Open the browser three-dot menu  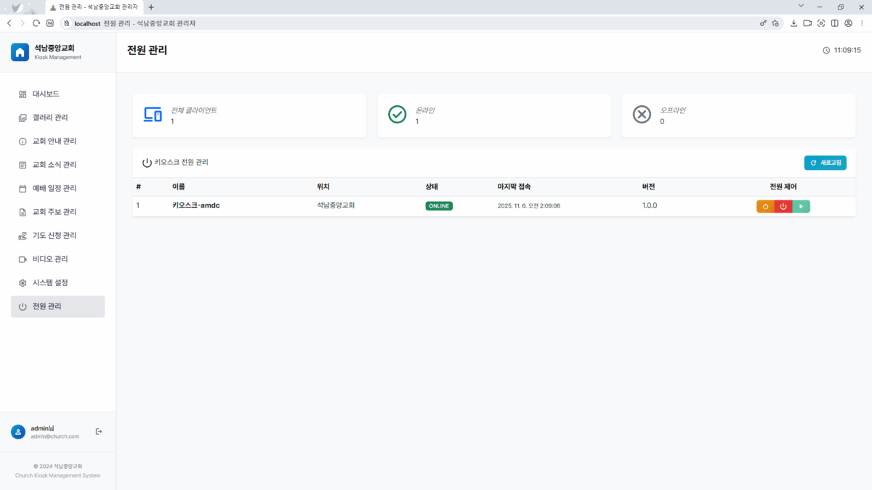tap(862, 23)
